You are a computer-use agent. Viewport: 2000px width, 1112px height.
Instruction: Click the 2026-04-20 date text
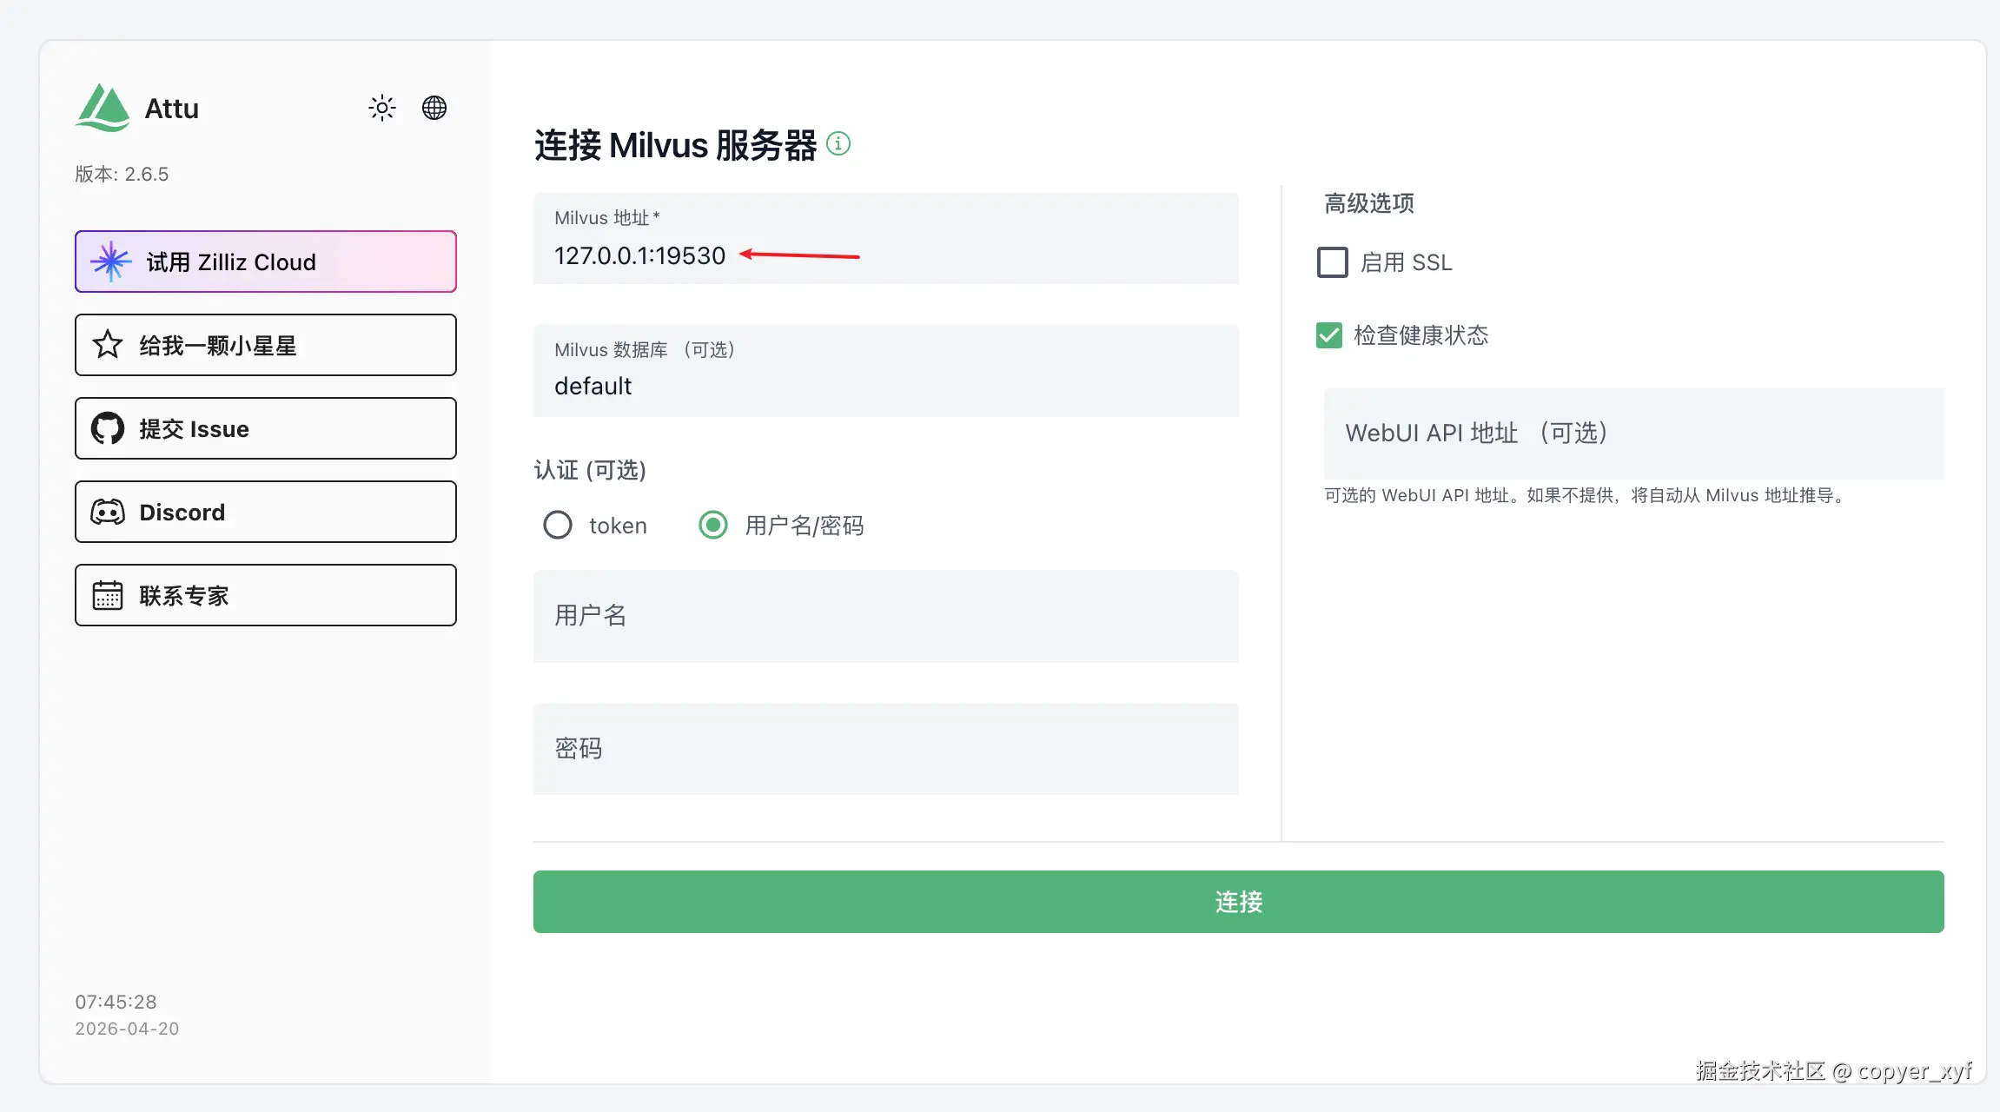tap(127, 1029)
